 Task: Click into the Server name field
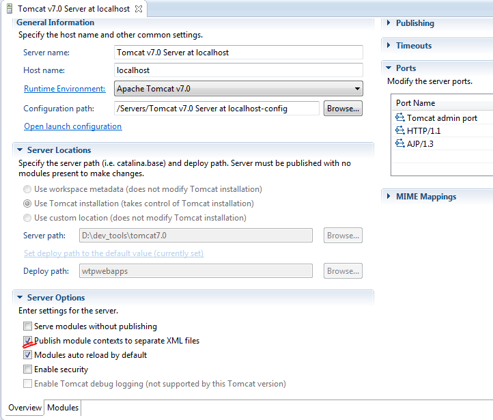tap(238, 52)
